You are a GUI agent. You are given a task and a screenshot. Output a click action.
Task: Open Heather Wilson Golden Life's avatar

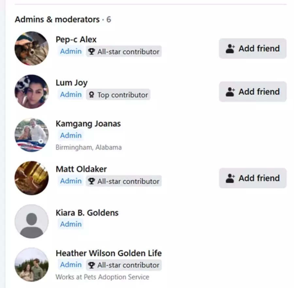31,264
